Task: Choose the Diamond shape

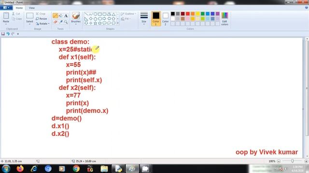Action: (91, 19)
